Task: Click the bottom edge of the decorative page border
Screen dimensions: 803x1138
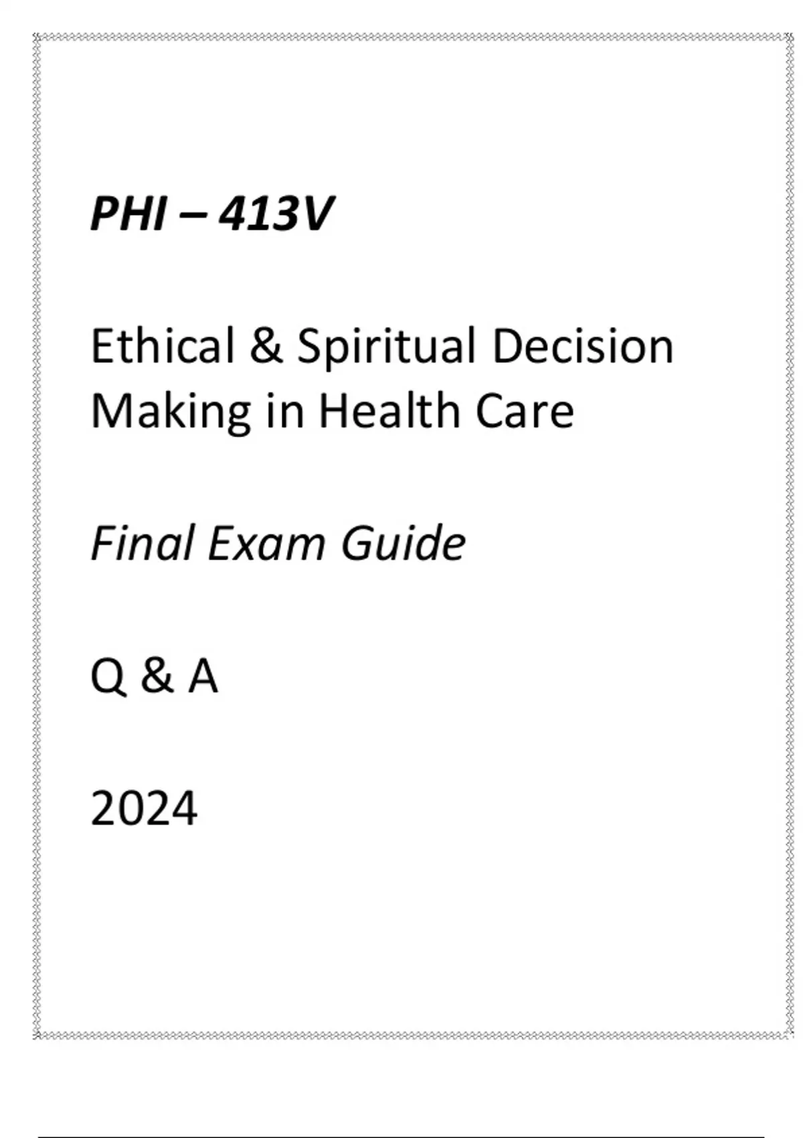Action: [413, 1036]
